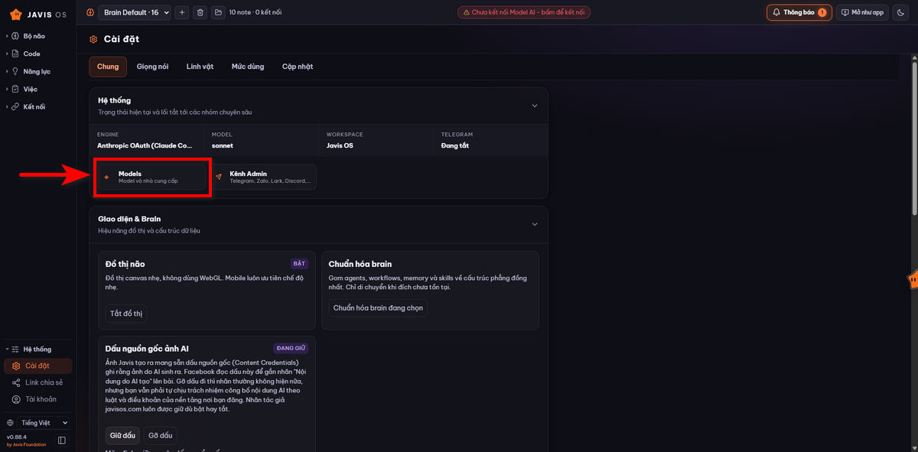
Task: Collapse the Hệ thống sidebar group arrow
Action: [7, 350]
